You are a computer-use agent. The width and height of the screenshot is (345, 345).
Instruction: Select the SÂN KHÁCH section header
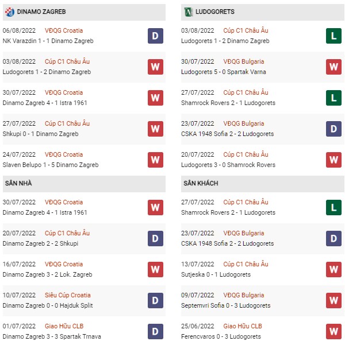[x=263, y=184]
